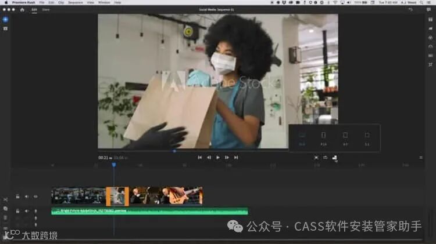Choose 1:1 square aspect ratio
The height and width of the screenshot is (244, 436).
[367, 139]
